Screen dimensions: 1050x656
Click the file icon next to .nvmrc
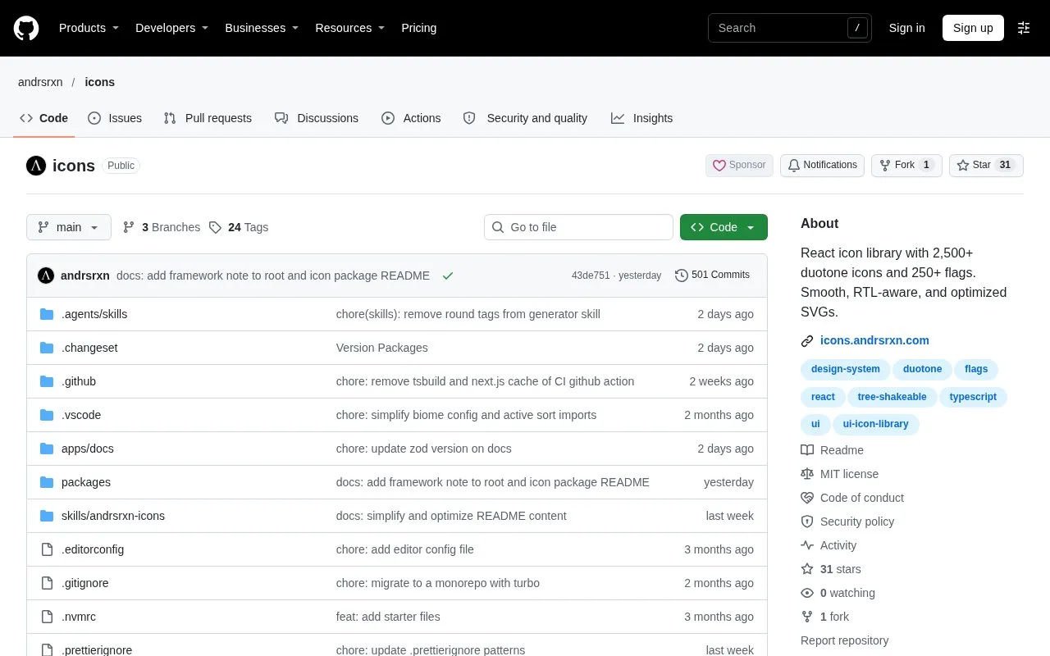(47, 617)
